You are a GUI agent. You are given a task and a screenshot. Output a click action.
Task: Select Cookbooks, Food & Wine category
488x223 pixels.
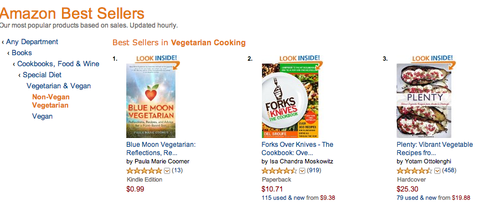coord(58,63)
